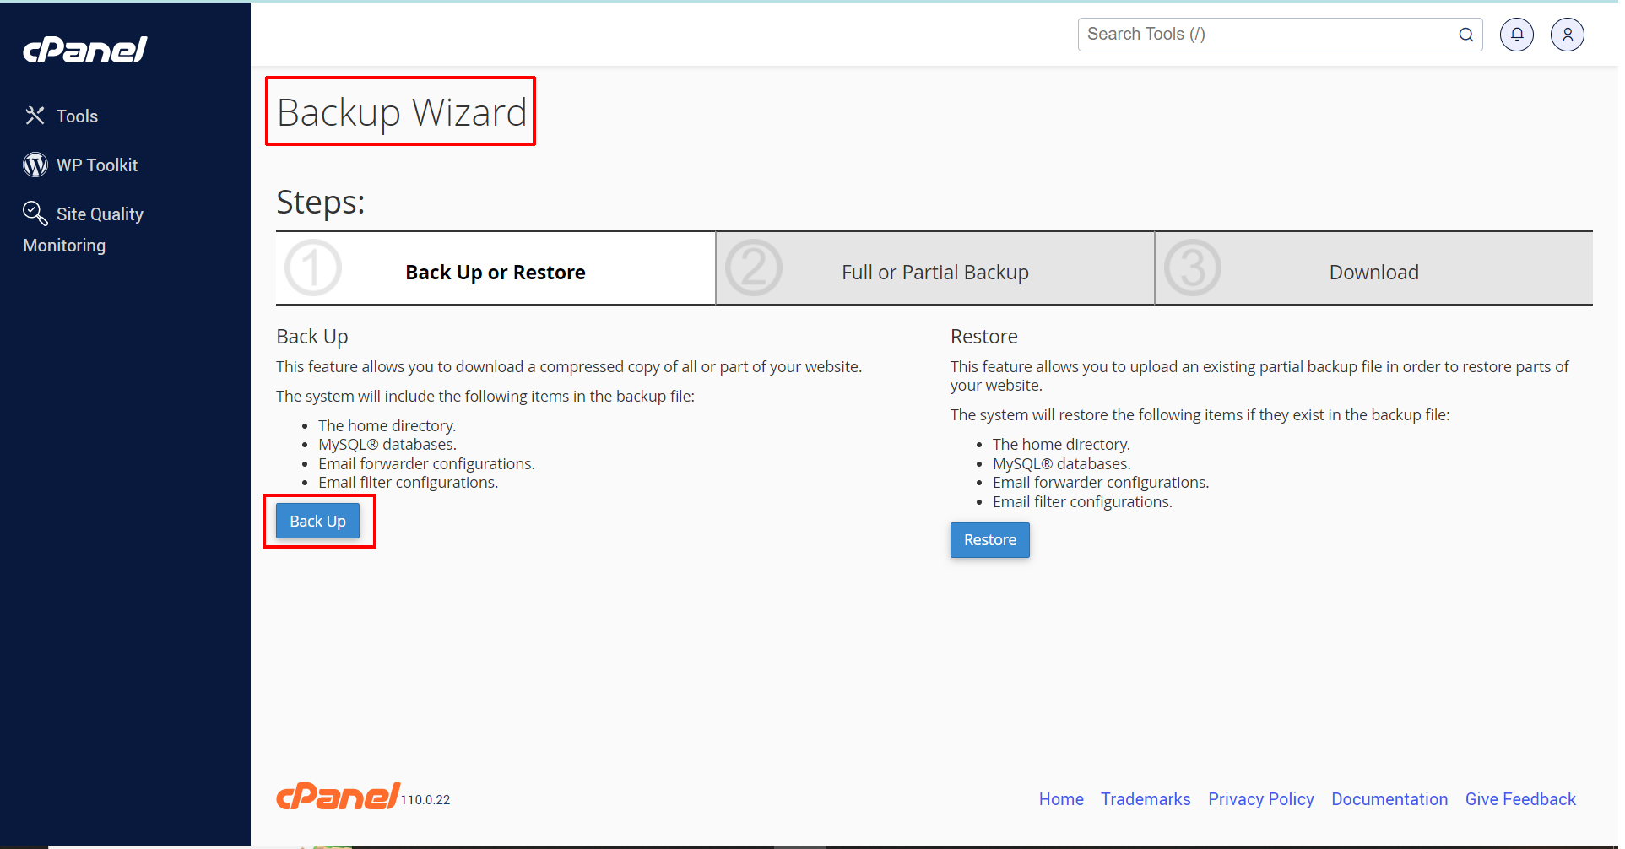This screenshot has height=849, width=1625.
Task: Click the Site Quality magnifier icon
Action: (x=35, y=213)
